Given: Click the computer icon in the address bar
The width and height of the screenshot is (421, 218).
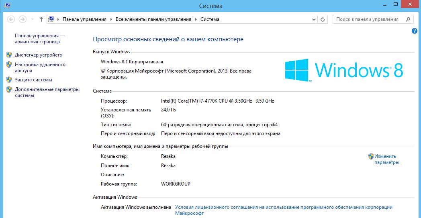Looking at the screenshot, I should click(51, 19).
